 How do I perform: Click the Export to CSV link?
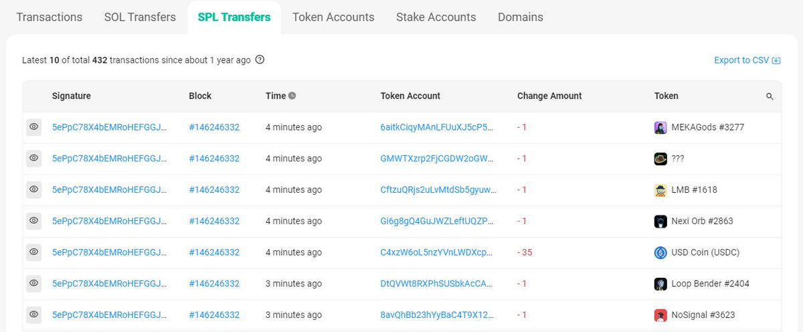point(747,60)
